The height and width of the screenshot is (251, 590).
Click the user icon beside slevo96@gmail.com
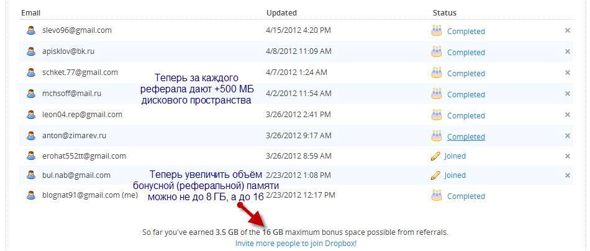pyautogui.click(x=30, y=30)
